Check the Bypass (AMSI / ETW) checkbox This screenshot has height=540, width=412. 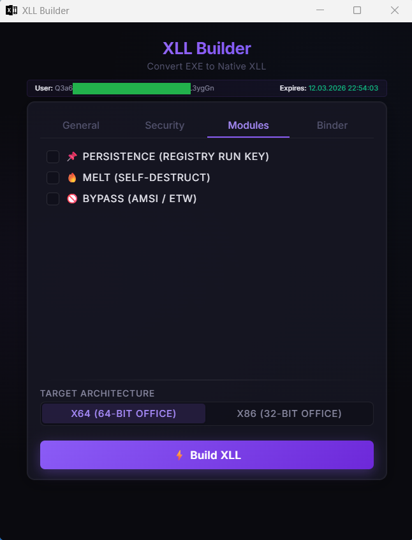(53, 199)
